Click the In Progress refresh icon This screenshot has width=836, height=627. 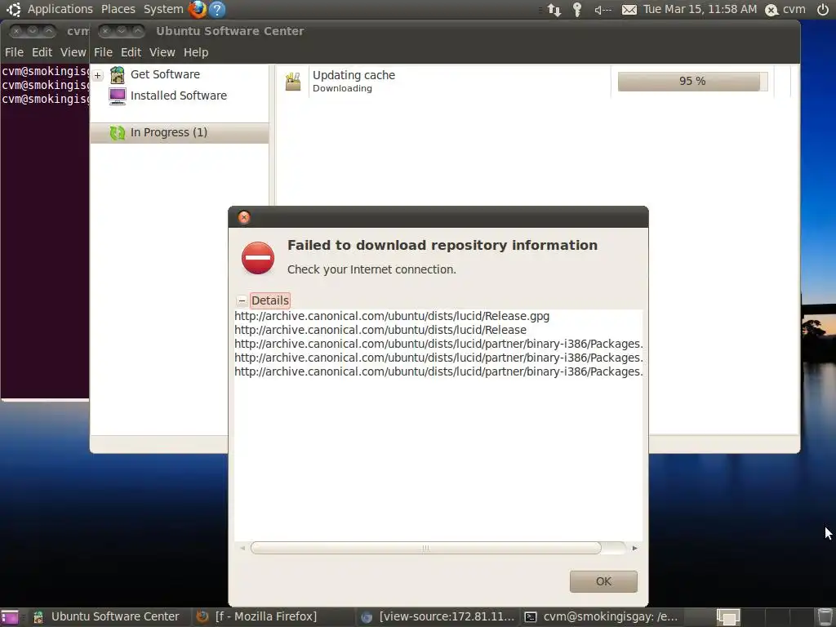click(118, 133)
